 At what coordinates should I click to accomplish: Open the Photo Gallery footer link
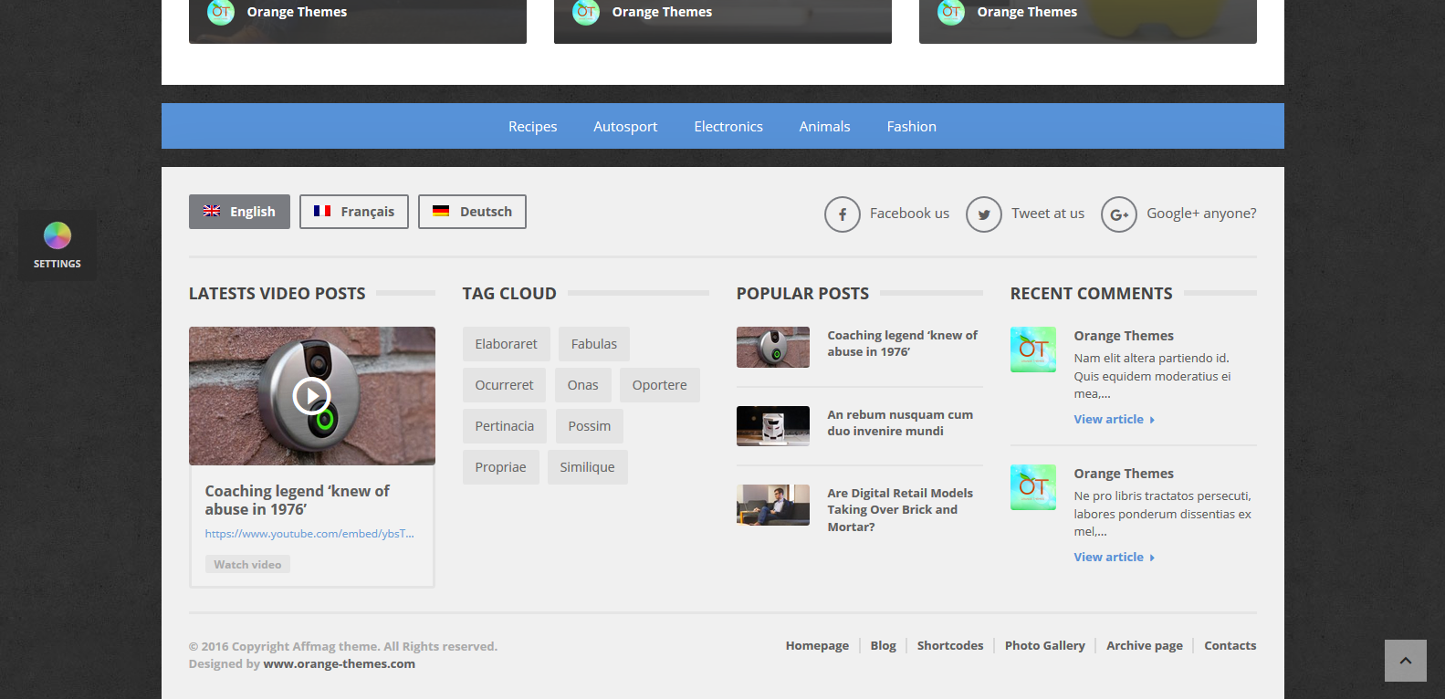tap(1044, 646)
